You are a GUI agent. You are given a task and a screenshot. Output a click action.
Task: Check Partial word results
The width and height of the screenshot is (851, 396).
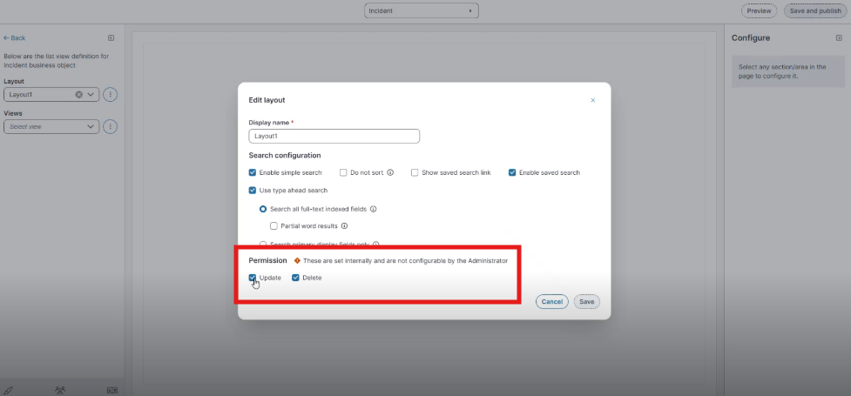[x=274, y=225]
